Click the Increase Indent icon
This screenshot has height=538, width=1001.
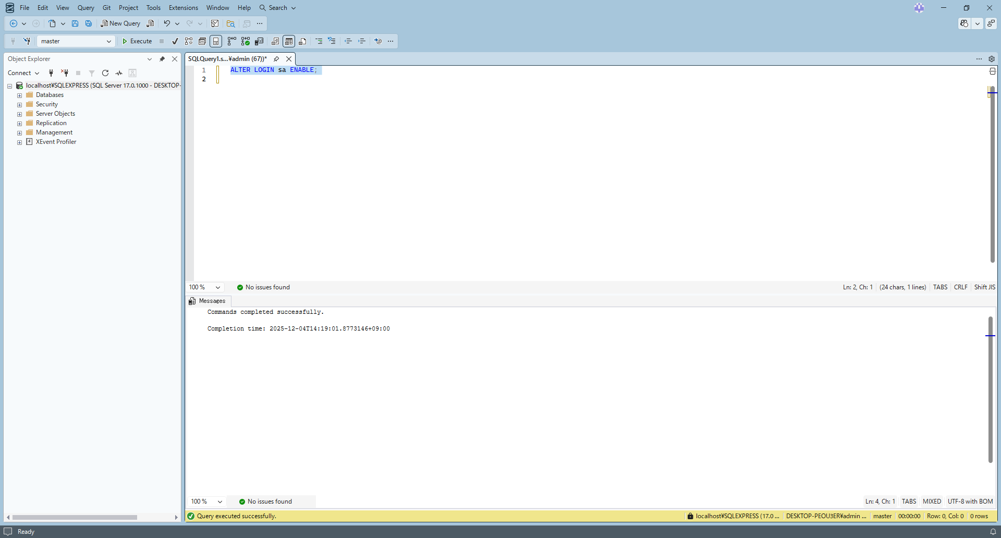click(362, 41)
